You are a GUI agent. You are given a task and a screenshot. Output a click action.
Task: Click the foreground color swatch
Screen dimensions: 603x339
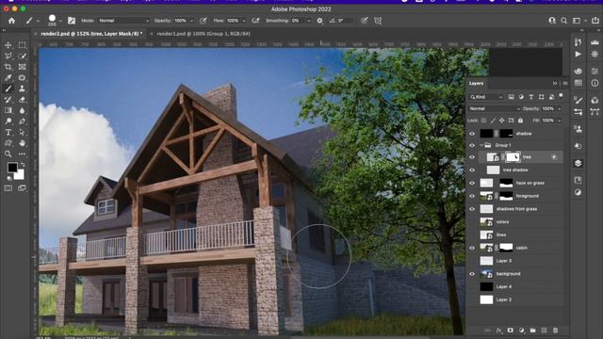pos(12,168)
